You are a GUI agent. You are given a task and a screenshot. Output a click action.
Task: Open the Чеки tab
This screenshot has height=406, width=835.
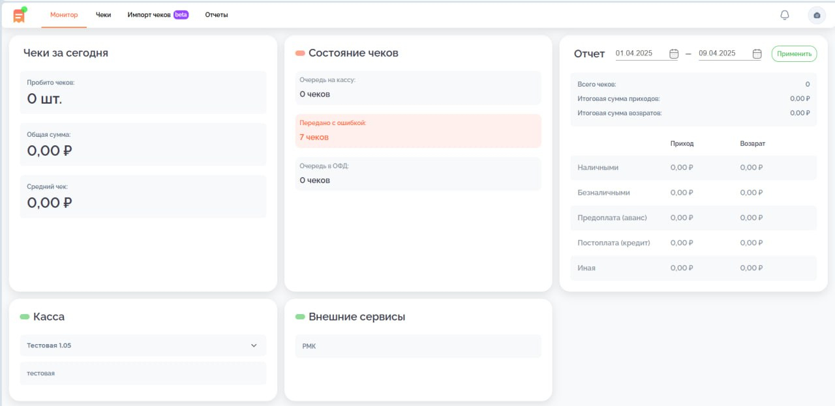103,15
